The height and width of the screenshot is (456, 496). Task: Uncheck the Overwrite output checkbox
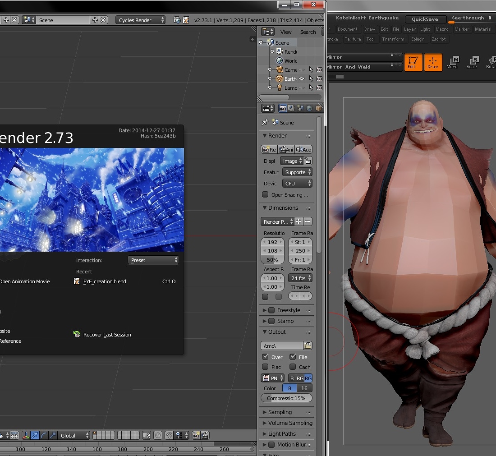(266, 357)
